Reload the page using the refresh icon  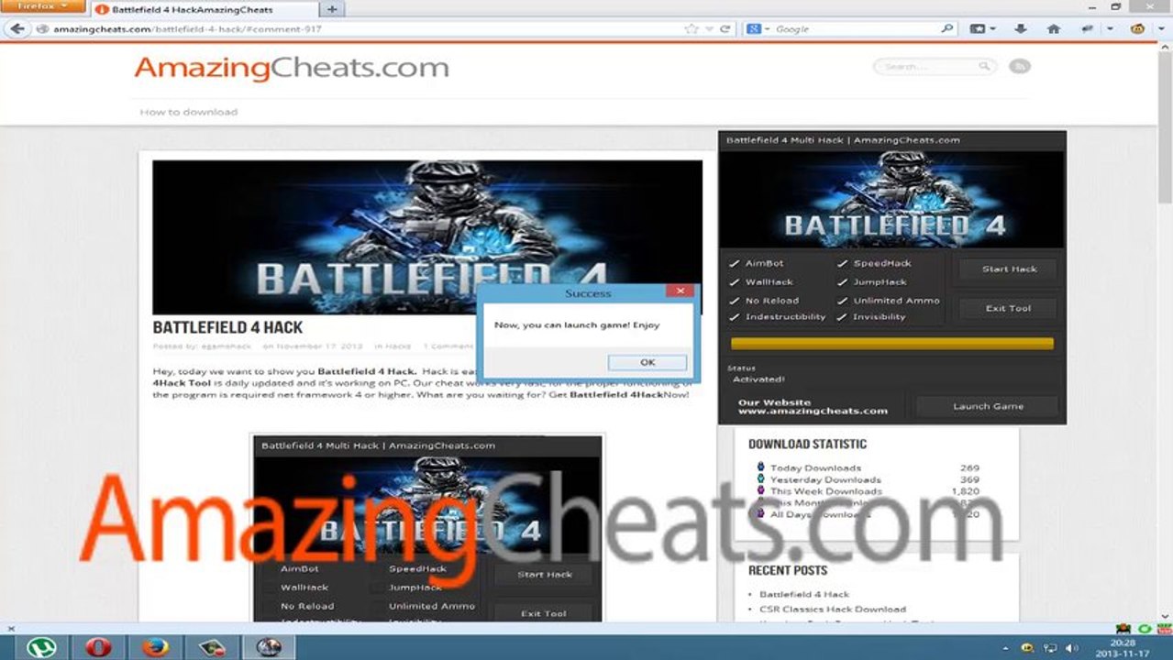pyautogui.click(x=725, y=28)
